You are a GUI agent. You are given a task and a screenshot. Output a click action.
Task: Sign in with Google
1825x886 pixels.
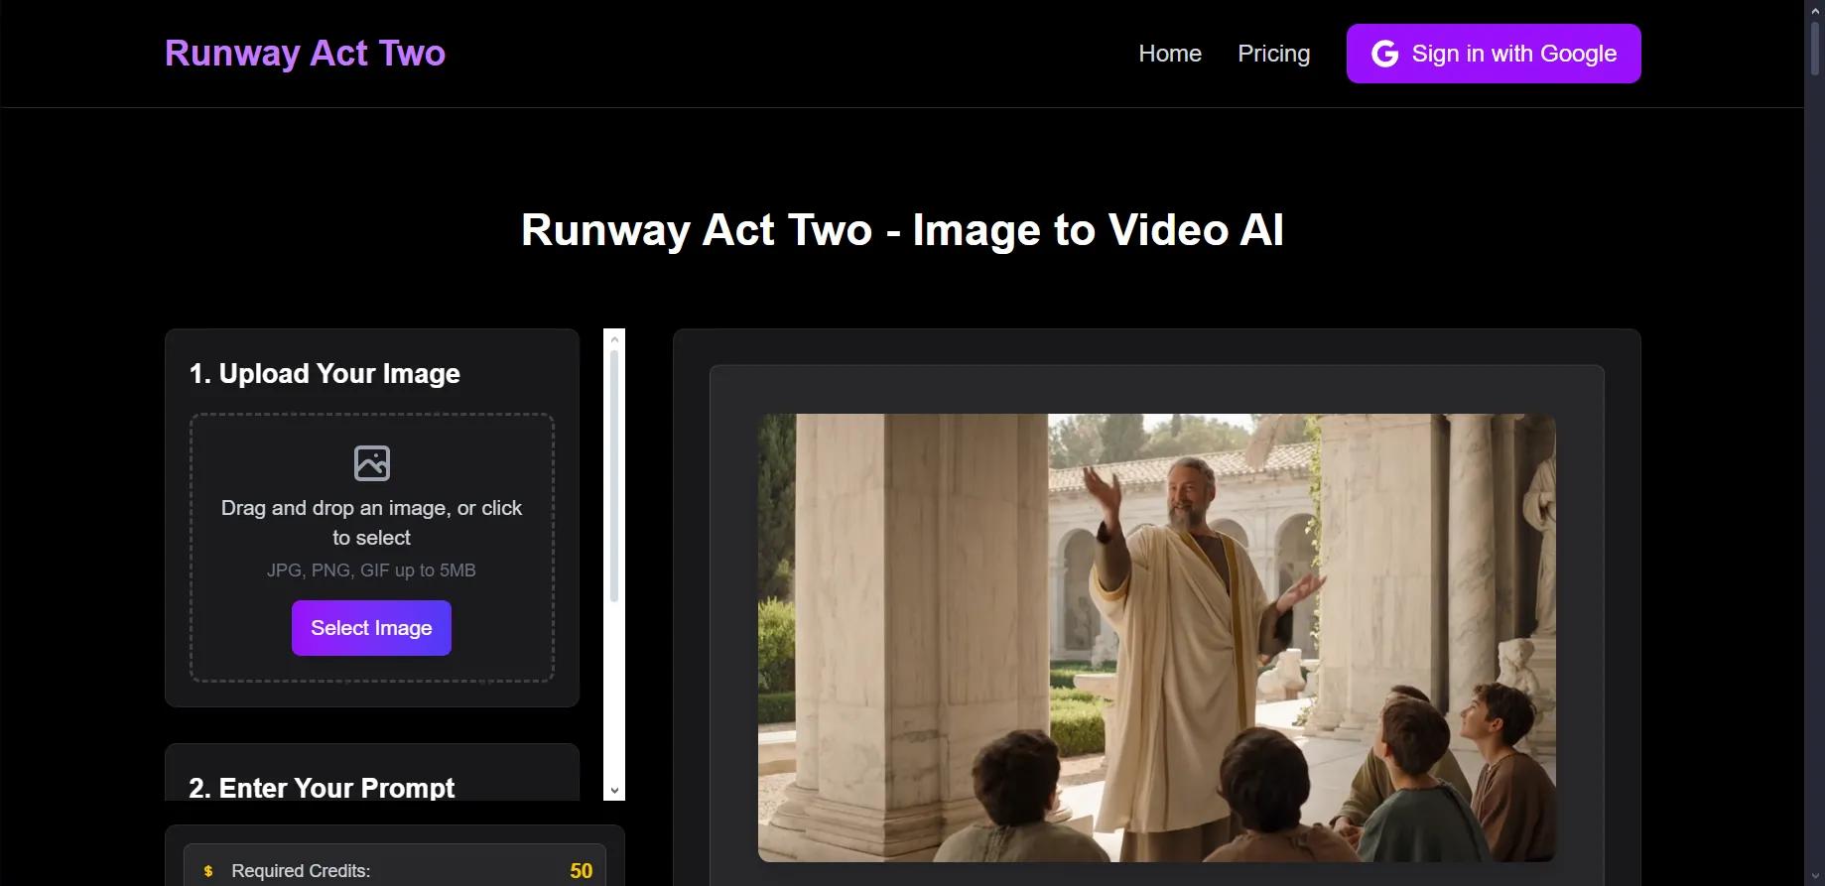[1494, 54]
